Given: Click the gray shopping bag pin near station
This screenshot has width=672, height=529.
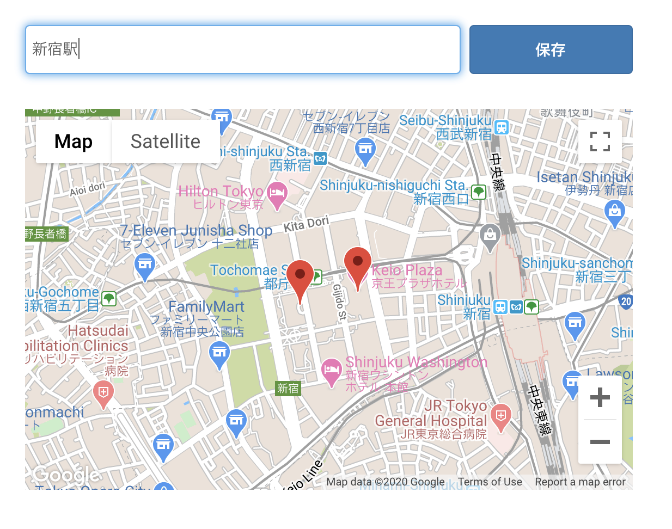Looking at the screenshot, I should coord(490,237).
